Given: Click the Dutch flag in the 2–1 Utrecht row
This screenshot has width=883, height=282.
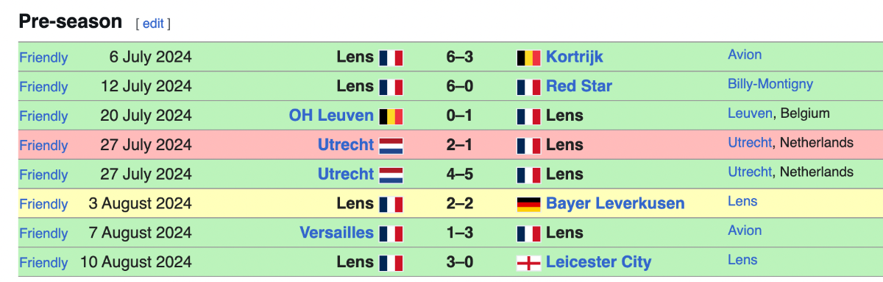Looking at the screenshot, I should coord(391,146).
